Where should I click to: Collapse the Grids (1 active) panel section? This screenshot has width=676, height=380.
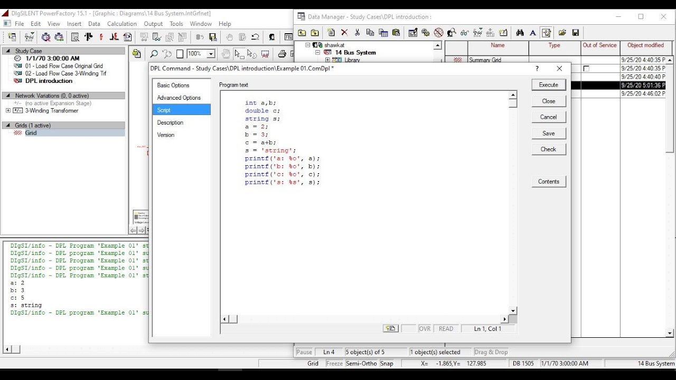point(8,126)
